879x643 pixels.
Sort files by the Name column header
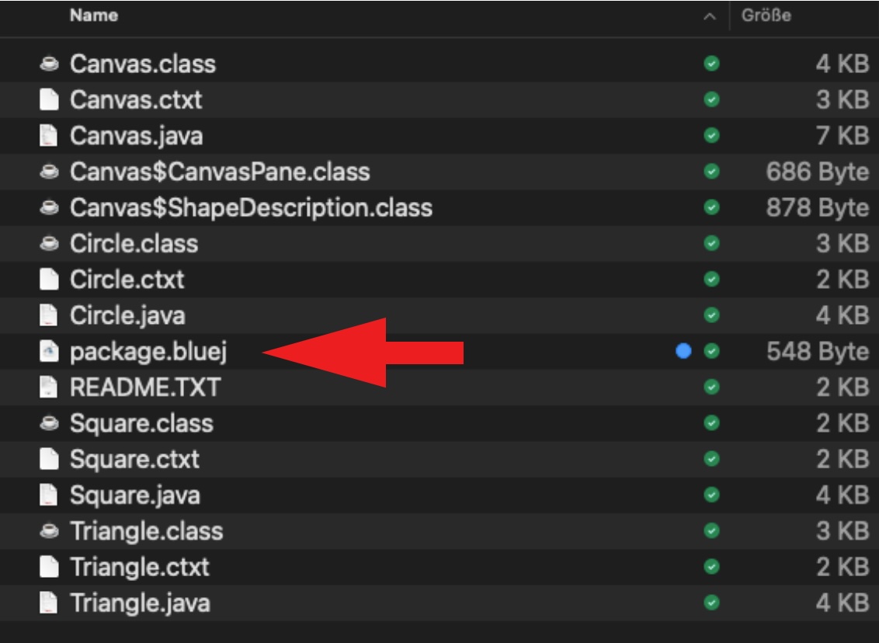pyautogui.click(x=94, y=16)
